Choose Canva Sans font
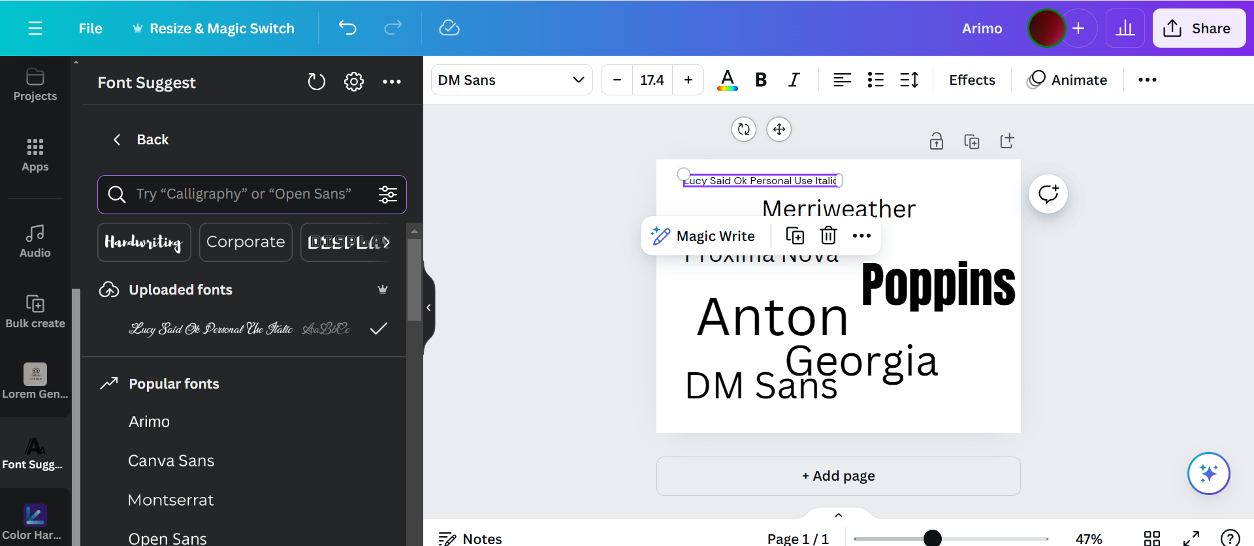Image resolution: width=1254 pixels, height=546 pixels. [171, 461]
